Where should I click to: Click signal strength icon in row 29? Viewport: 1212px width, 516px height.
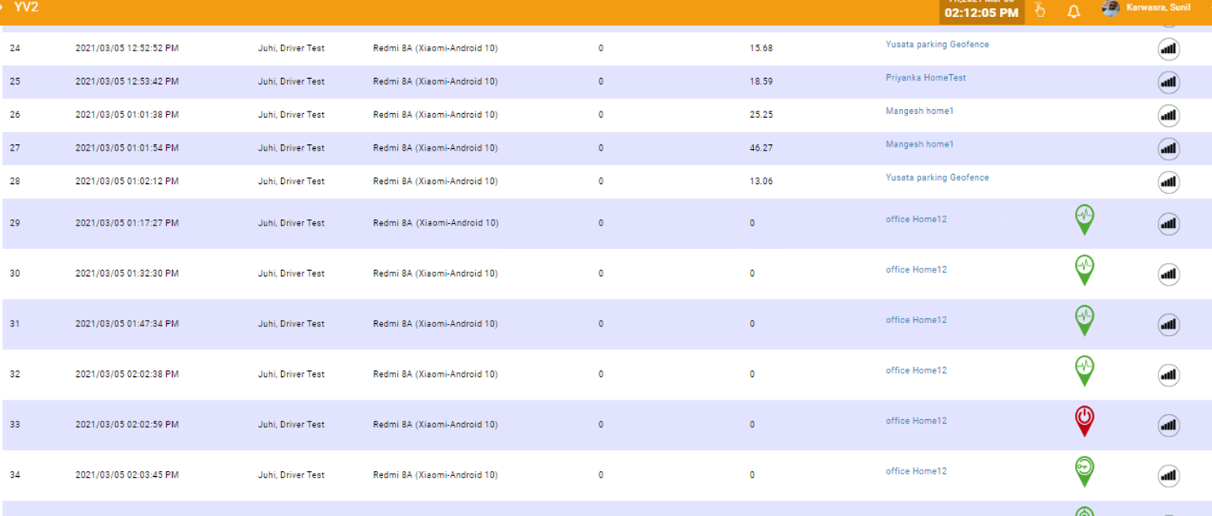(1169, 224)
